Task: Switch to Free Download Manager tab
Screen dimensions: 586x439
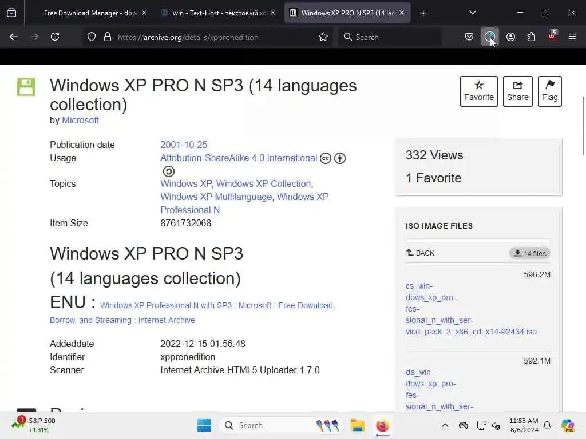Action: [90, 13]
